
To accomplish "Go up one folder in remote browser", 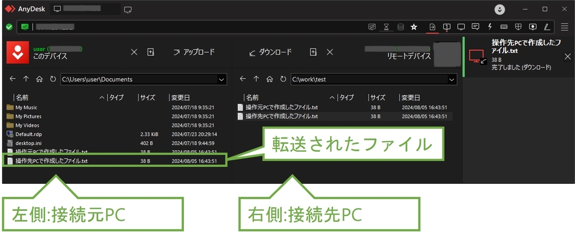I will click(x=256, y=79).
